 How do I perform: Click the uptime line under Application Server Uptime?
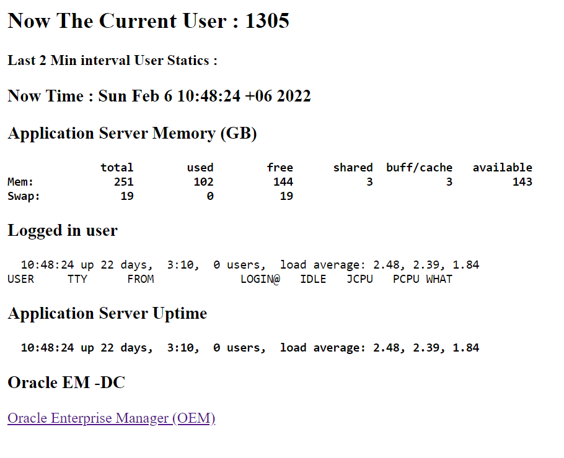250,348
